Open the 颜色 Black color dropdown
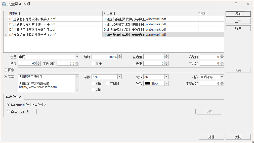The image size is (254, 143). coord(166,83)
